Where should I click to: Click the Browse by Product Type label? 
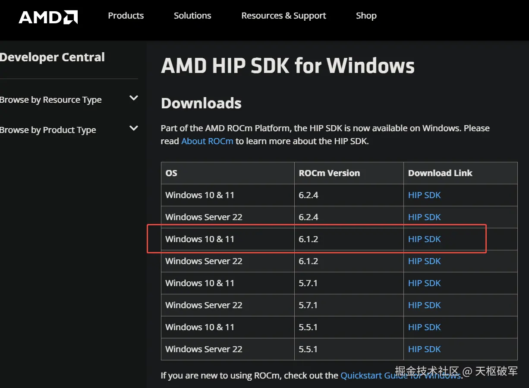(x=48, y=130)
